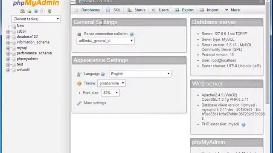Click New to create a database

coord(20,25)
